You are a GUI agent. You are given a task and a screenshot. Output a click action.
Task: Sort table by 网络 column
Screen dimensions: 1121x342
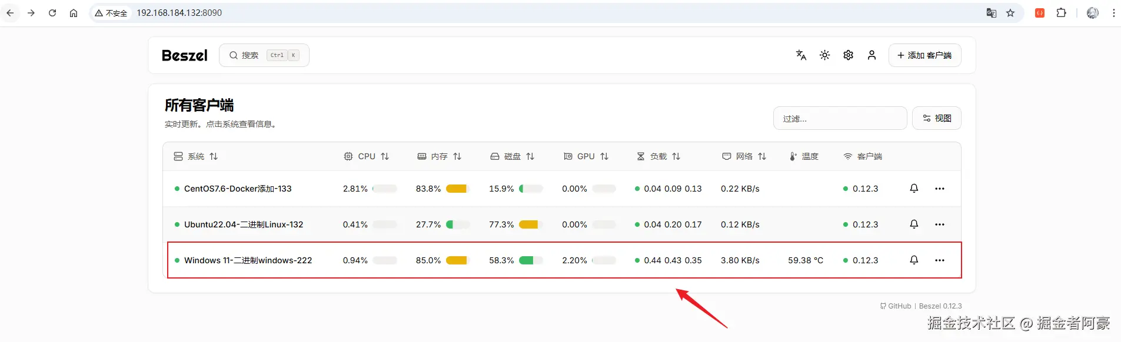coord(744,156)
